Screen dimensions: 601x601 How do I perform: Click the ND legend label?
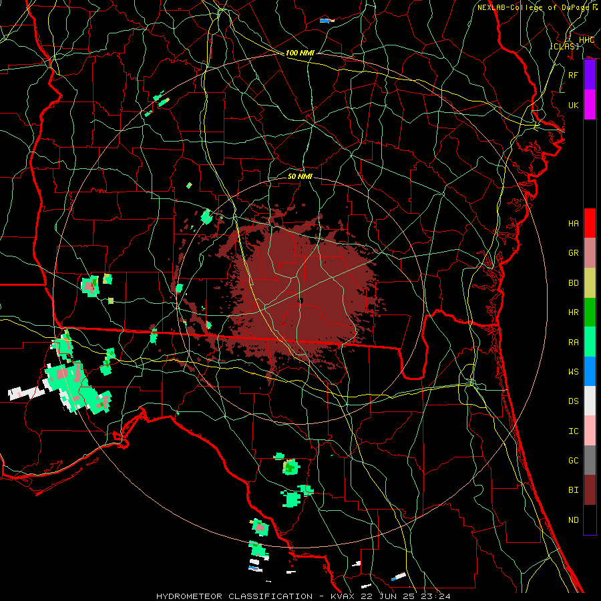point(574,520)
